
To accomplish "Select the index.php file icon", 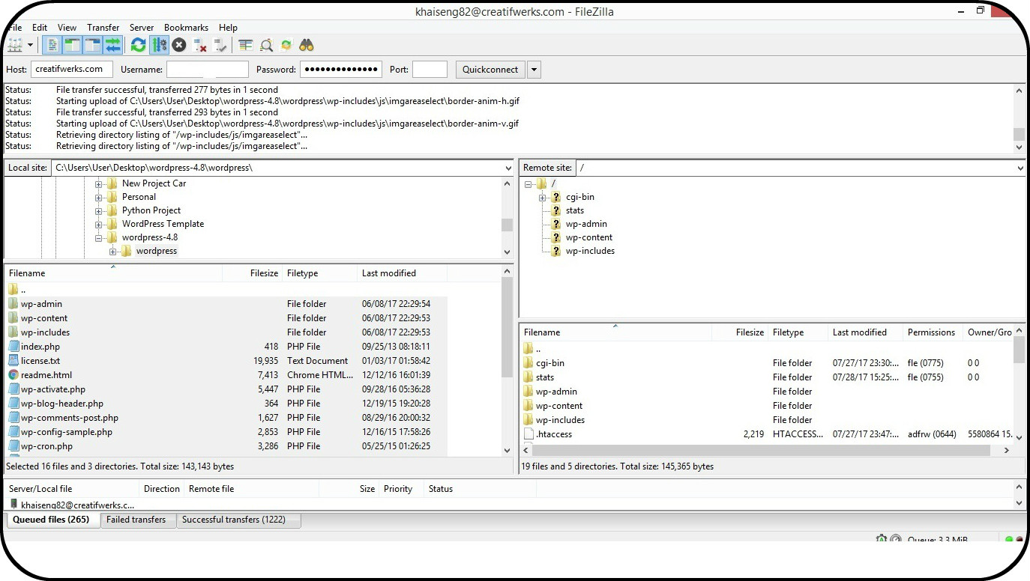I will [x=13, y=347].
